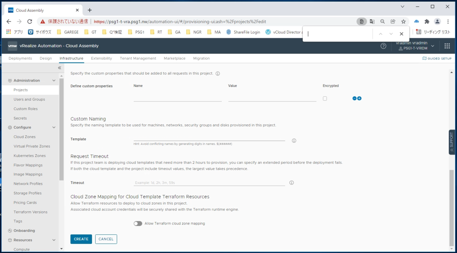Switch to the Deployments tab
This screenshot has width=457, height=253.
tap(20, 59)
